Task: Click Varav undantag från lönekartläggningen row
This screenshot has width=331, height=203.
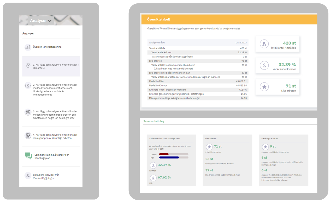Action: (x=198, y=57)
